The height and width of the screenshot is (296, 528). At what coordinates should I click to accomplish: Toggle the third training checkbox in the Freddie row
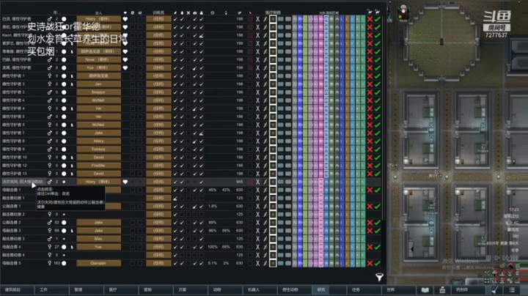[188, 166]
